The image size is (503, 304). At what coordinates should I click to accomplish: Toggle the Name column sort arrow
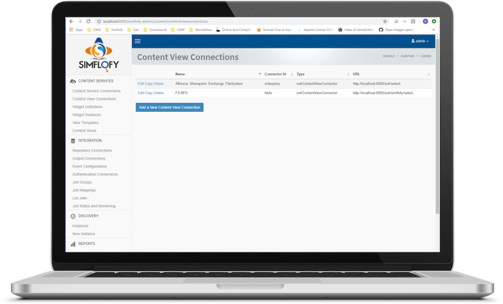(x=260, y=74)
